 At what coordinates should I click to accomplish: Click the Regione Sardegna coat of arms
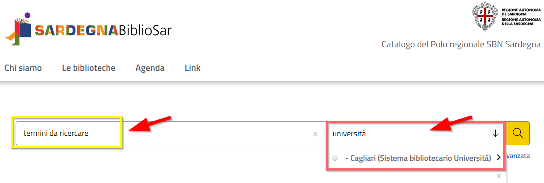pyautogui.click(x=485, y=16)
